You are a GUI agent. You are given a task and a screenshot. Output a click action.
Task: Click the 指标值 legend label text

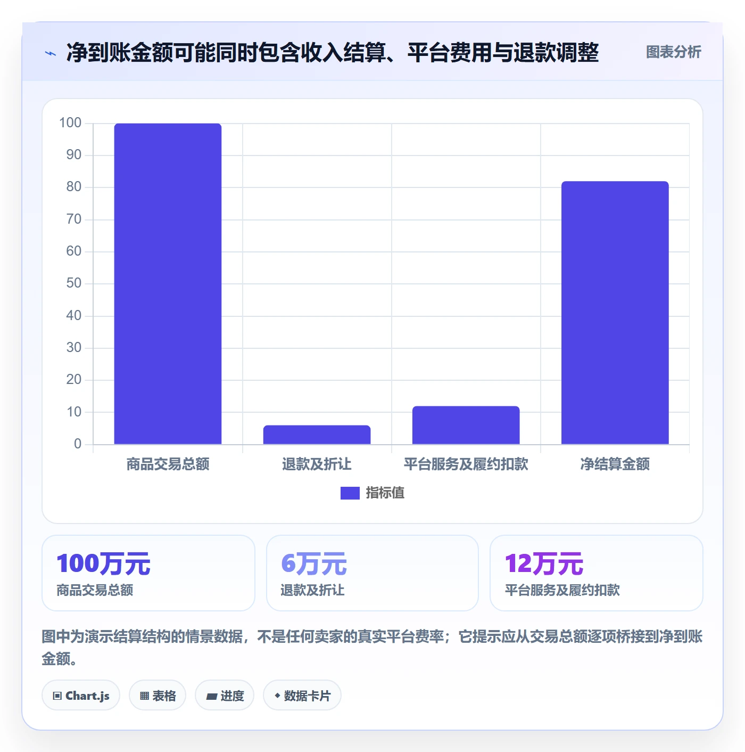point(385,493)
